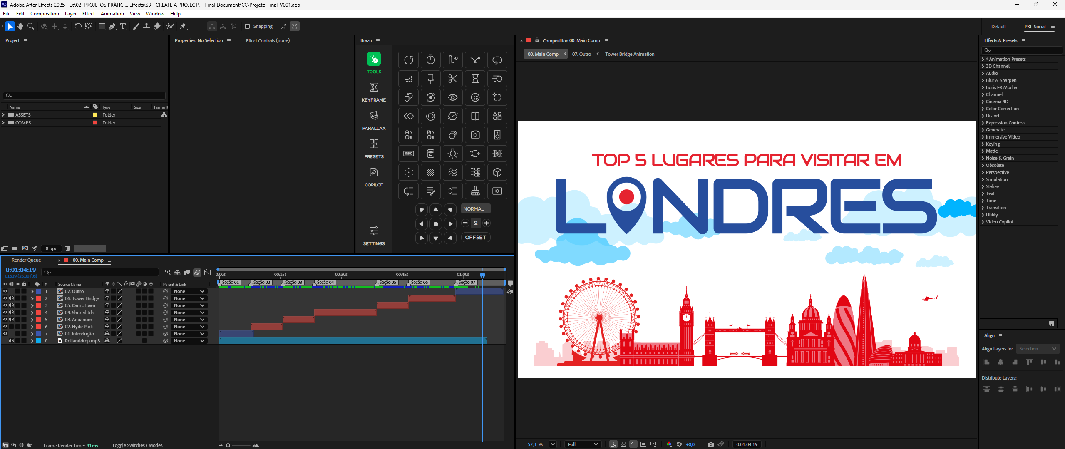Click the Brazu stopwatch tool icon

point(431,60)
